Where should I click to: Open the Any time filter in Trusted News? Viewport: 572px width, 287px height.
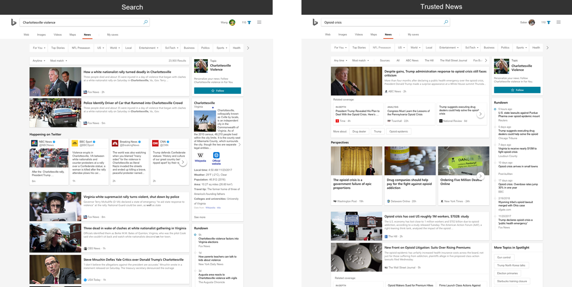click(340, 61)
